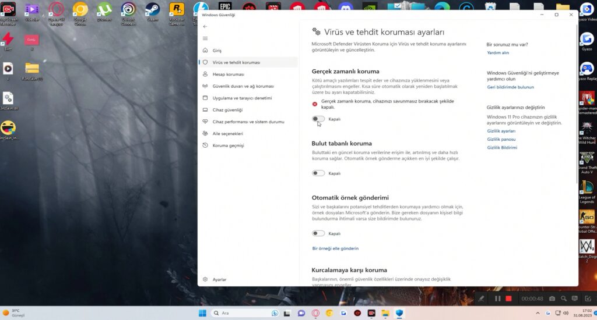Open Rockstar Games Launcher desktop icon
This screenshot has height=320, width=597.
click(177, 14)
